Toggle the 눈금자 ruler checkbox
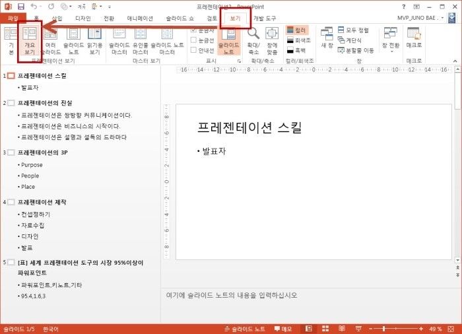 (x=193, y=30)
